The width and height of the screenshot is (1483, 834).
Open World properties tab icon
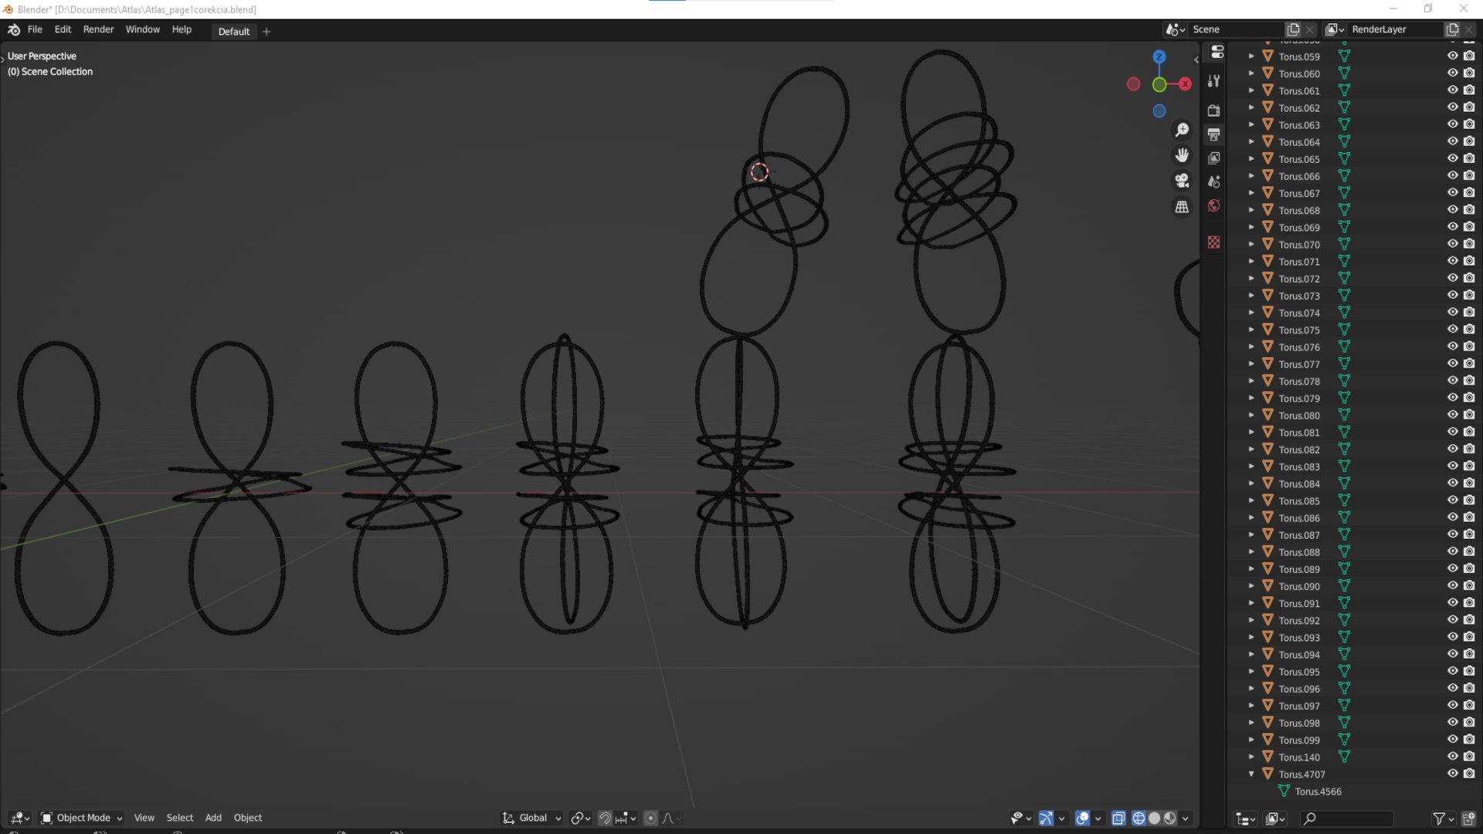tap(1214, 206)
